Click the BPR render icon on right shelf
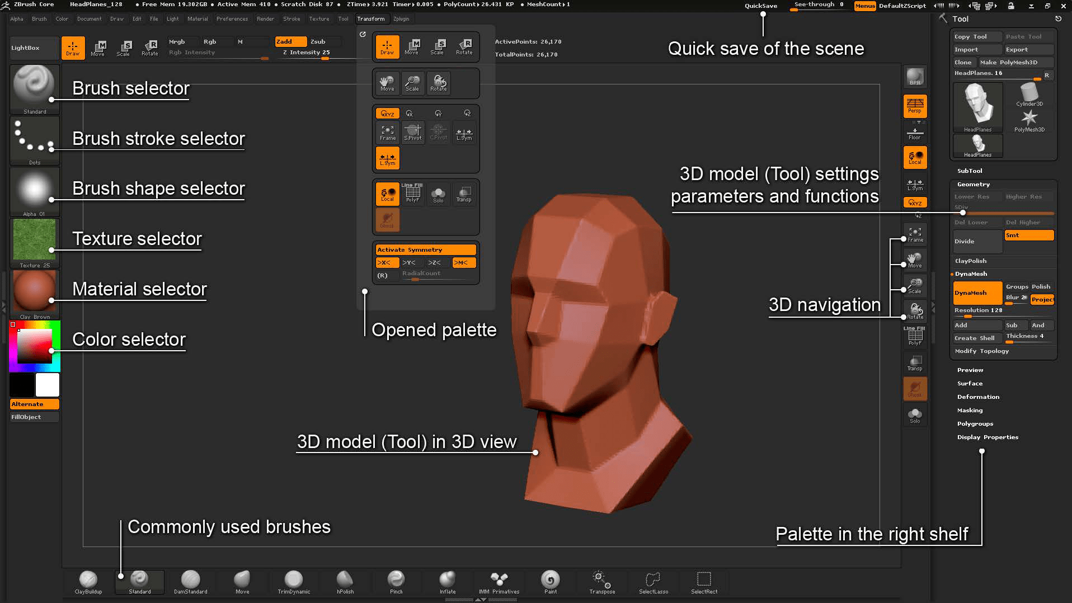 [914, 77]
